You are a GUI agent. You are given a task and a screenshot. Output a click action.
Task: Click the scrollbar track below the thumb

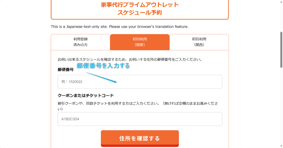pos(281,110)
